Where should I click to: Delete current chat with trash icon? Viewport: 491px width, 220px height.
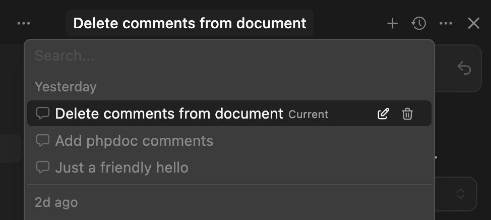tap(407, 114)
